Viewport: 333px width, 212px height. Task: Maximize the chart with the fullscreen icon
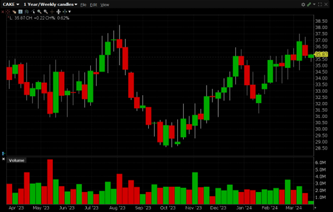[x=320, y=4]
